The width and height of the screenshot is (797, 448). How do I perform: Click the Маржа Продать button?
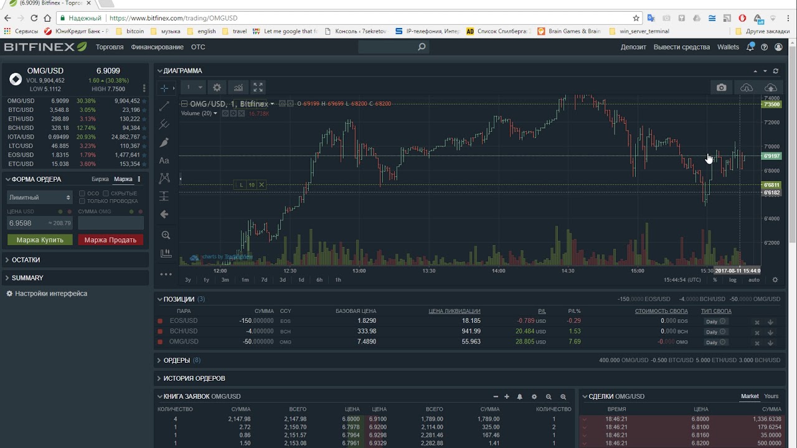tap(110, 240)
